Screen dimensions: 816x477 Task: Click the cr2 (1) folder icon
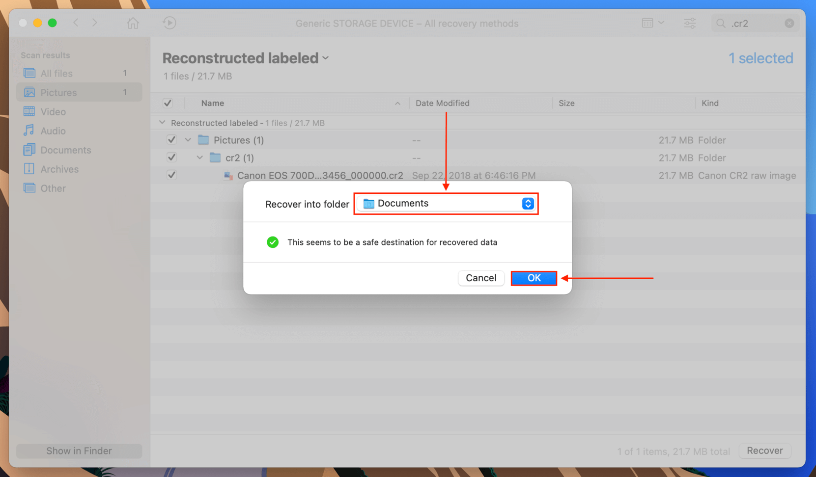click(215, 158)
